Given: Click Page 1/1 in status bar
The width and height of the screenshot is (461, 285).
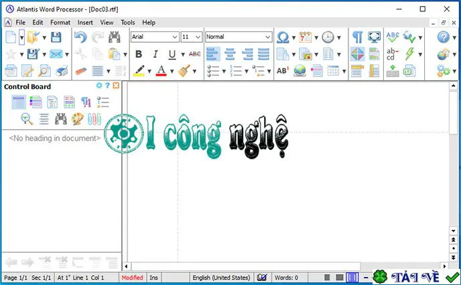Looking at the screenshot, I should click(x=15, y=278).
